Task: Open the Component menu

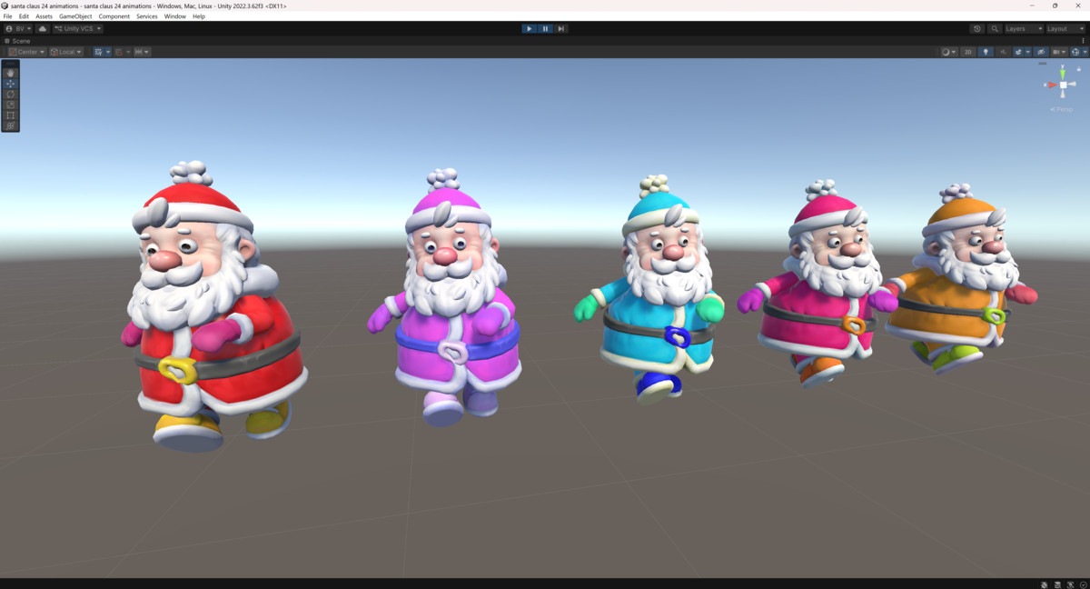Action: tap(114, 16)
